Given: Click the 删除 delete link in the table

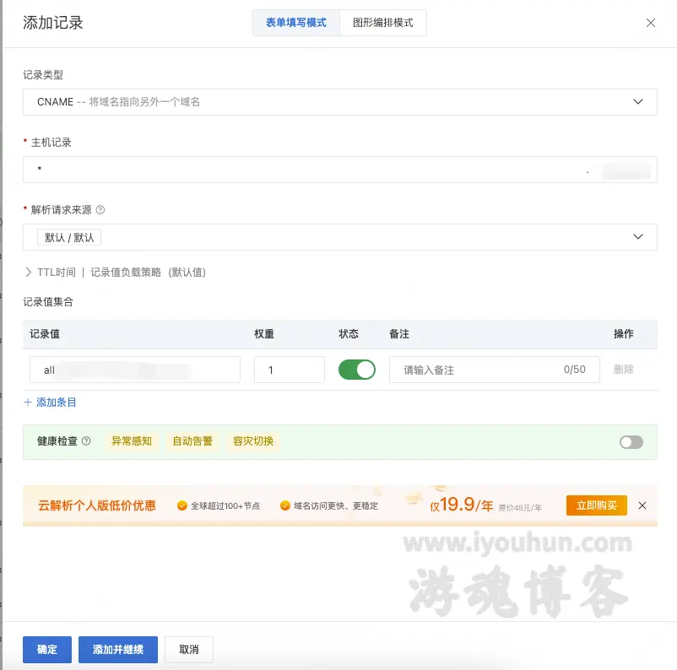Looking at the screenshot, I should pos(623,370).
